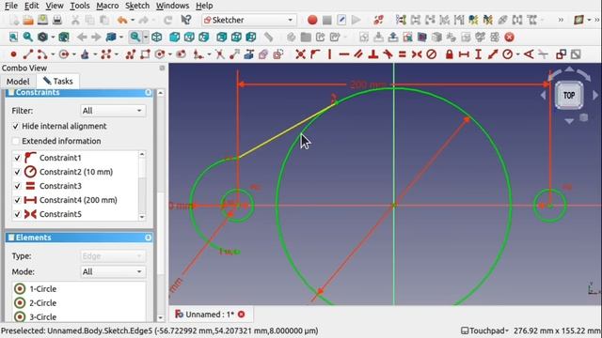
Task: Apply Horizontal distance constraint
Action: (464, 54)
